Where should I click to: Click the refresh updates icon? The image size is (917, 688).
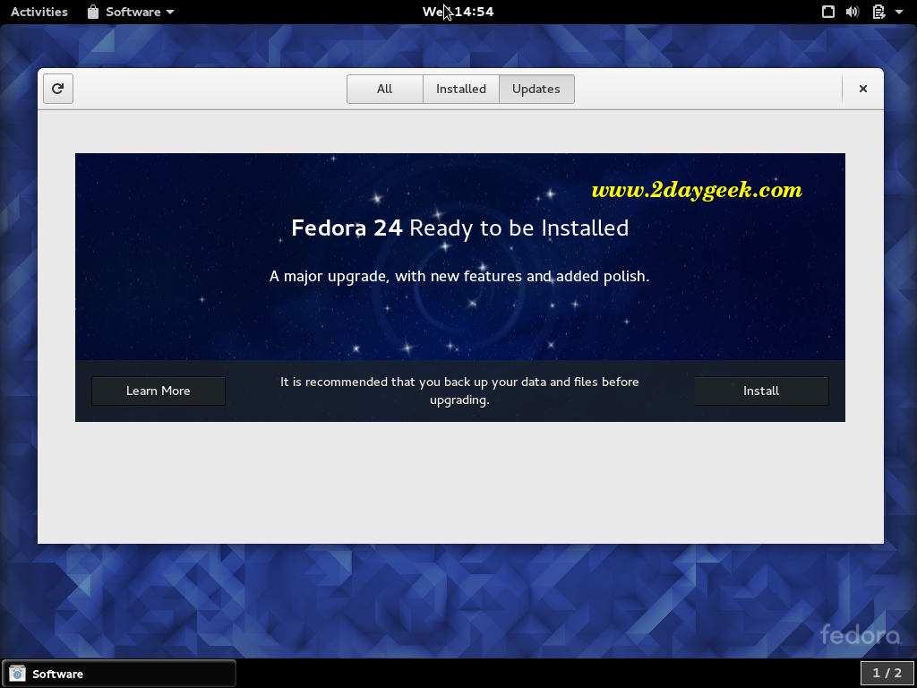pyautogui.click(x=58, y=89)
